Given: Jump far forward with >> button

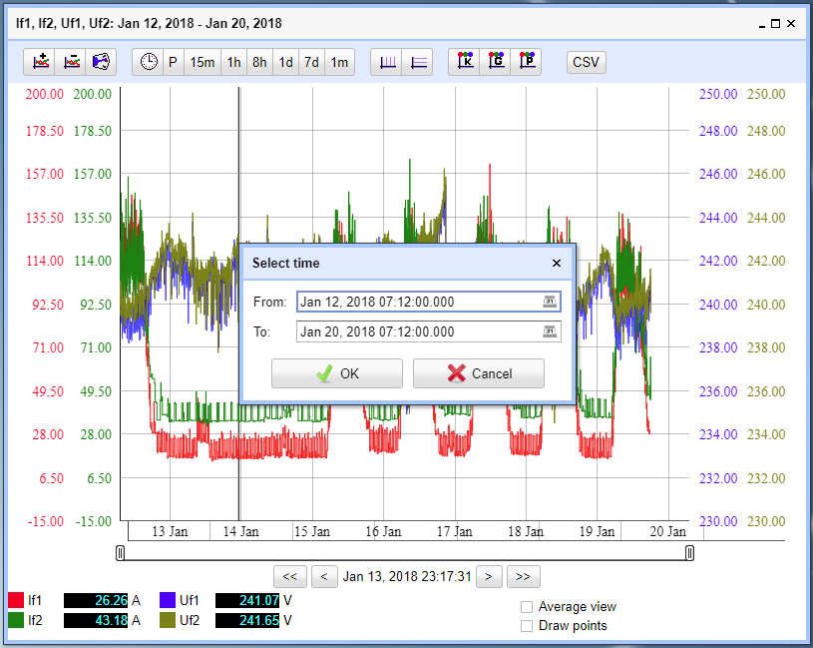Looking at the screenshot, I should coord(523,576).
